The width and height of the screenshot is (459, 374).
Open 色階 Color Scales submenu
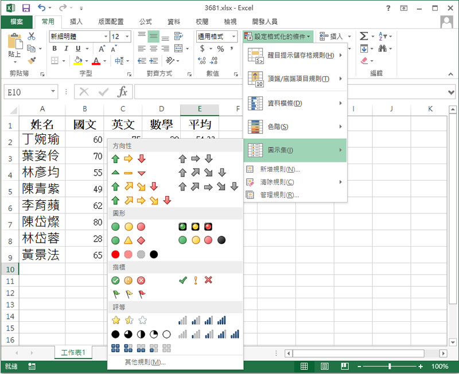[x=295, y=127]
